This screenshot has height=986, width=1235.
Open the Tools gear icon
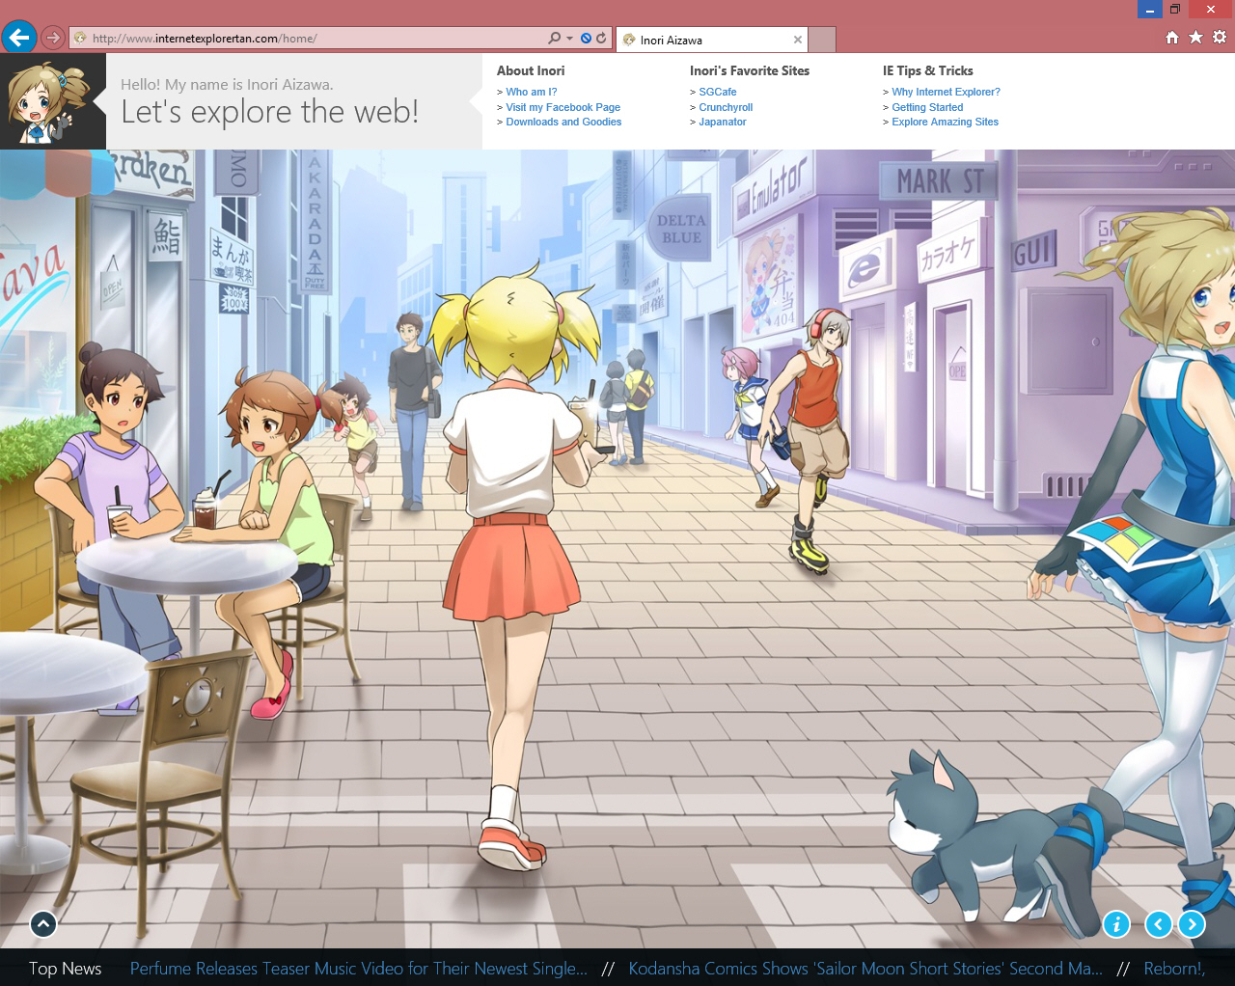[1220, 38]
